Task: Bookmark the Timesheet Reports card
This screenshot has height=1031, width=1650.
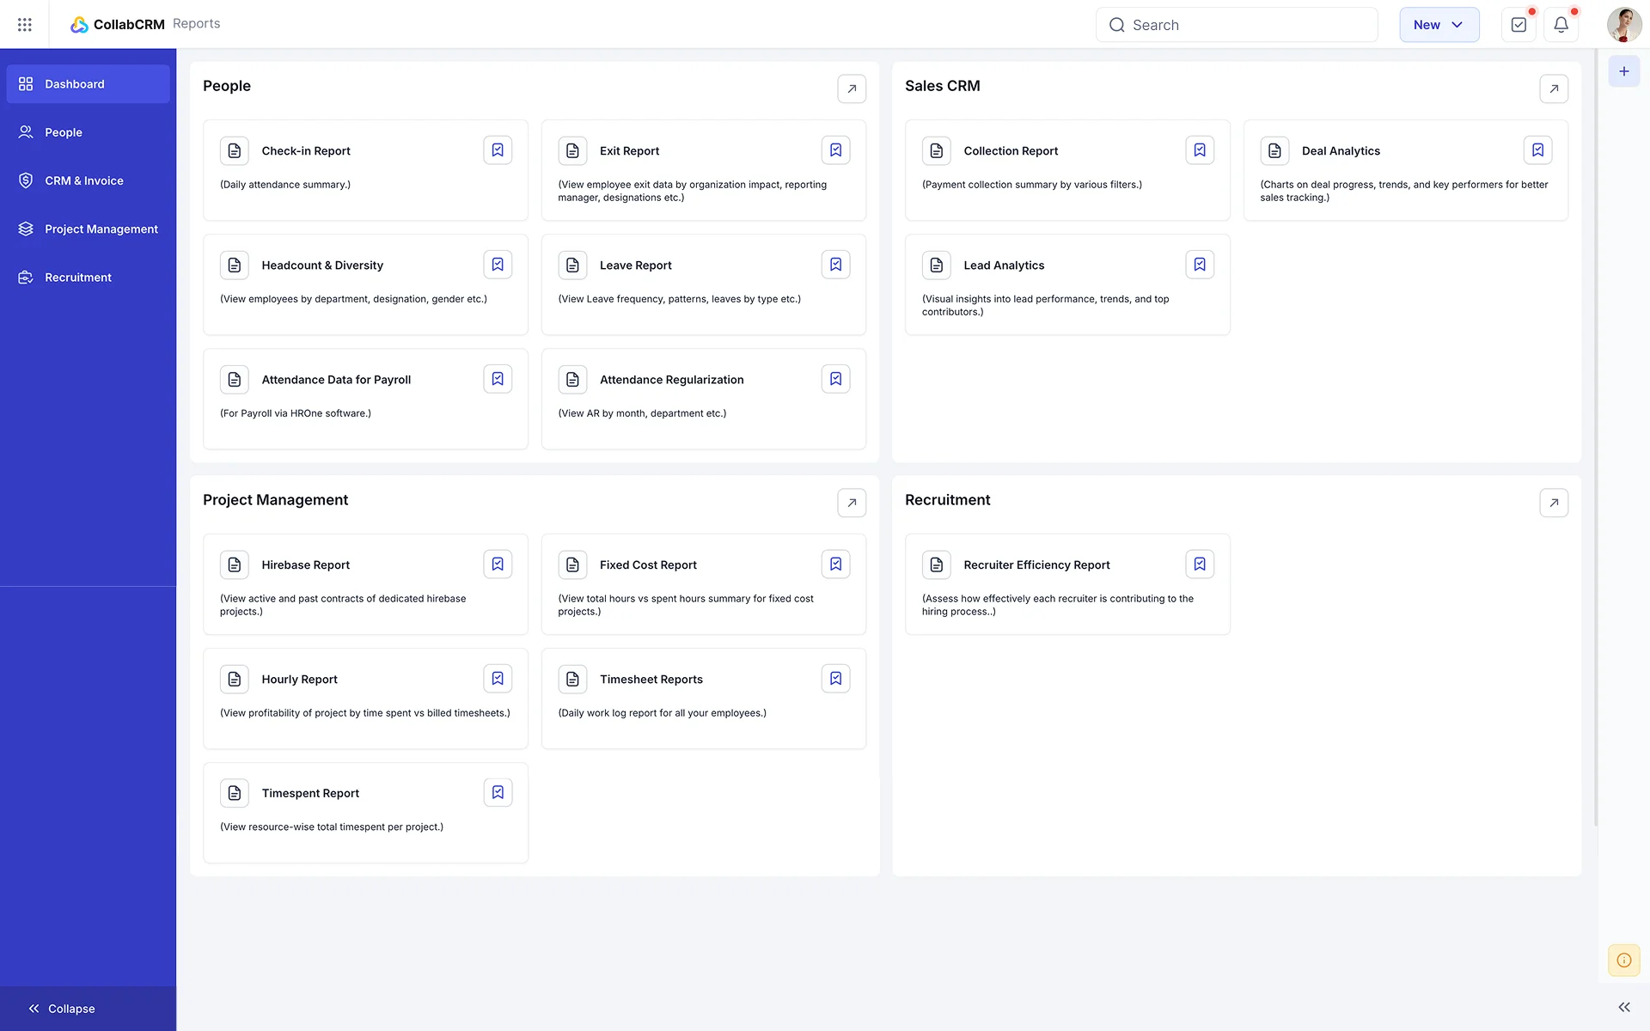Action: click(835, 678)
